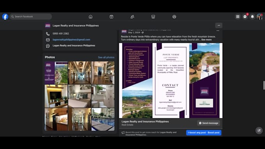265x149 pixels.
Task: Open the purple brochure photo thumbnail
Action: pyautogui.click(x=56, y=73)
